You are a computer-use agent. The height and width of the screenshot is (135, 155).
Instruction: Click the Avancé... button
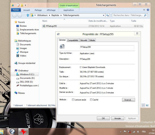pyautogui.click(x=128, y=100)
